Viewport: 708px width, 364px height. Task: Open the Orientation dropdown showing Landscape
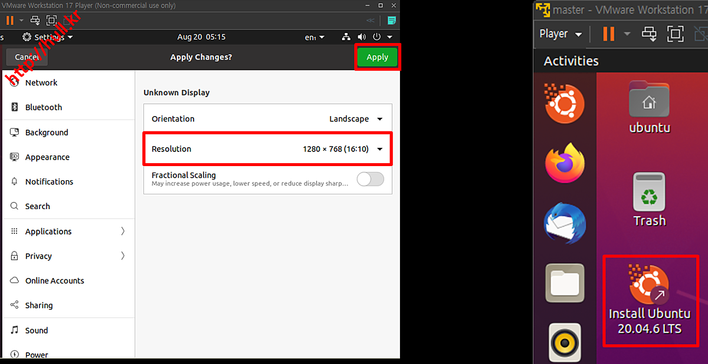click(x=268, y=119)
